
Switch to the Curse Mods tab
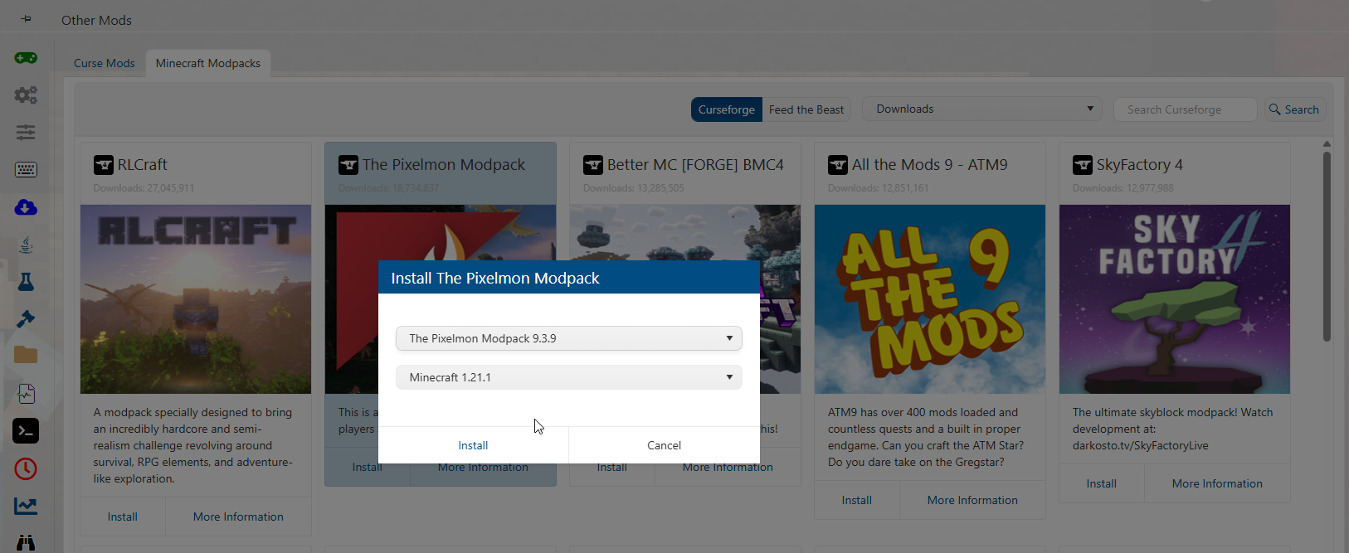[104, 63]
